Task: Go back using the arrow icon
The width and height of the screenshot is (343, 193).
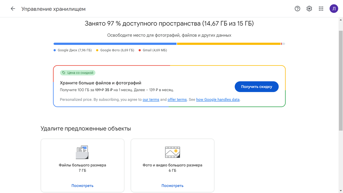Action: (13, 9)
